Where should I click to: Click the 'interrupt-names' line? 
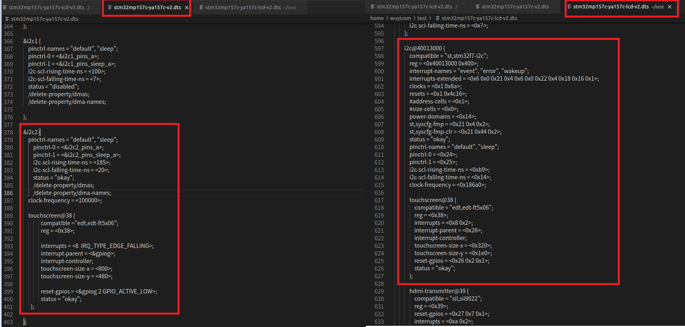point(469,71)
